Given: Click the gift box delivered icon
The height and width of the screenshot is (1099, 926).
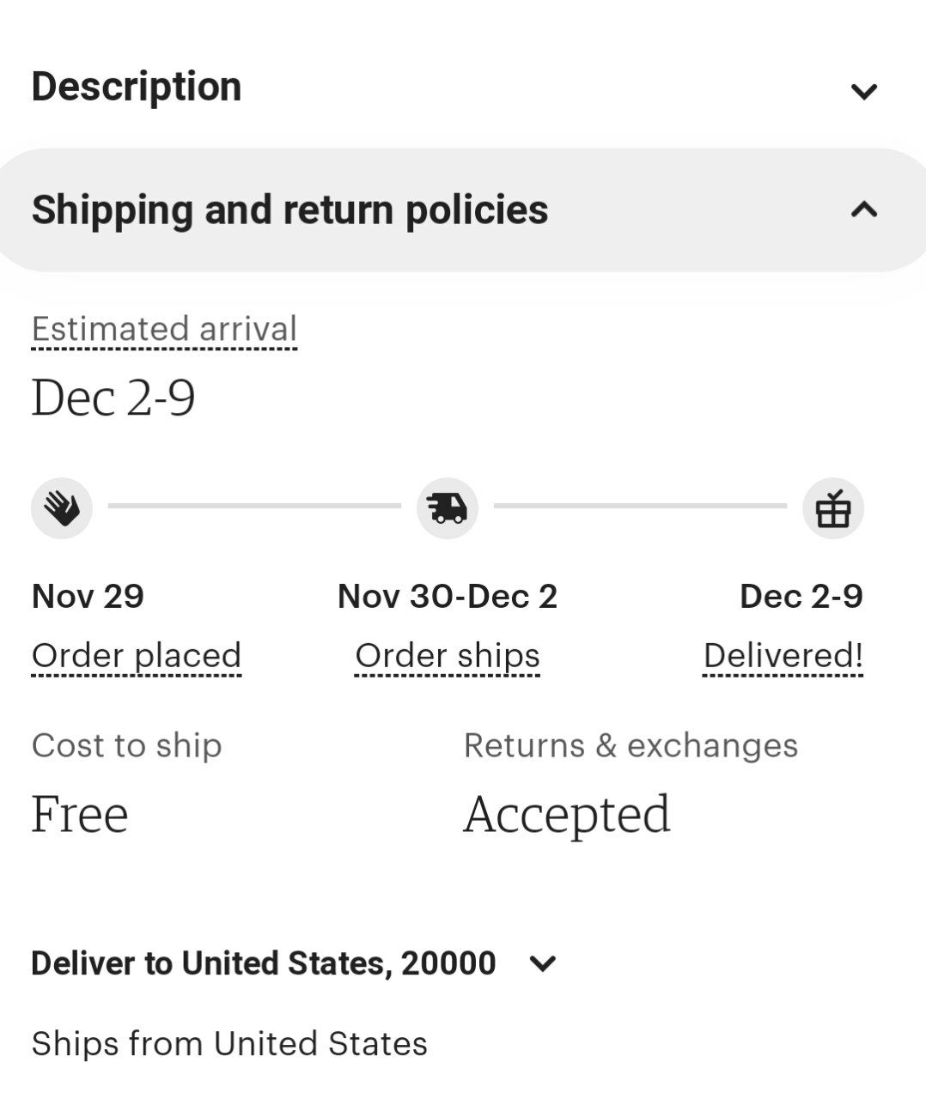Looking at the screenshot, I should point(833,508).
